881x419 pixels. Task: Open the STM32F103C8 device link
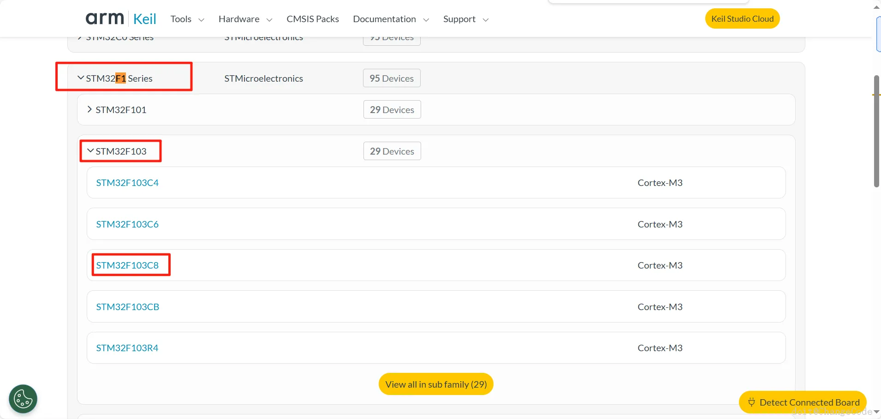tap(127, 265)
